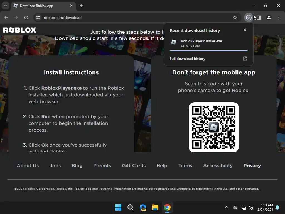Visit the Blog link
Image resolution: width=285 pixels, height=214 pixels.
77,166
